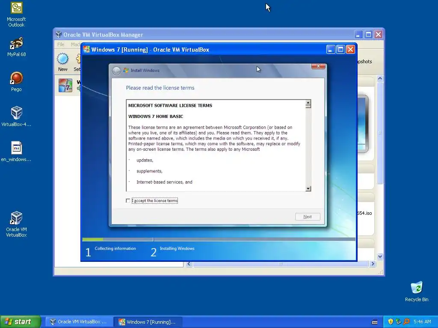Click the VM preview thumbnail in Manager
Image resolution: width=438 pixels, height=328 pixels.
point(363,123)
